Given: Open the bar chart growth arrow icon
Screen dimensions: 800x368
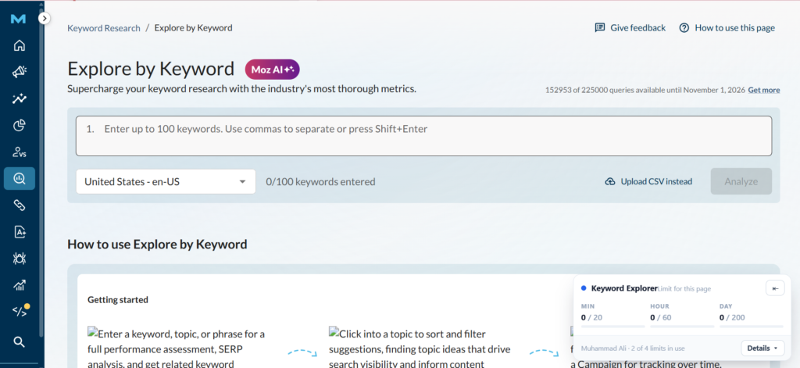Looking at the screenshot, I should 20,285.
